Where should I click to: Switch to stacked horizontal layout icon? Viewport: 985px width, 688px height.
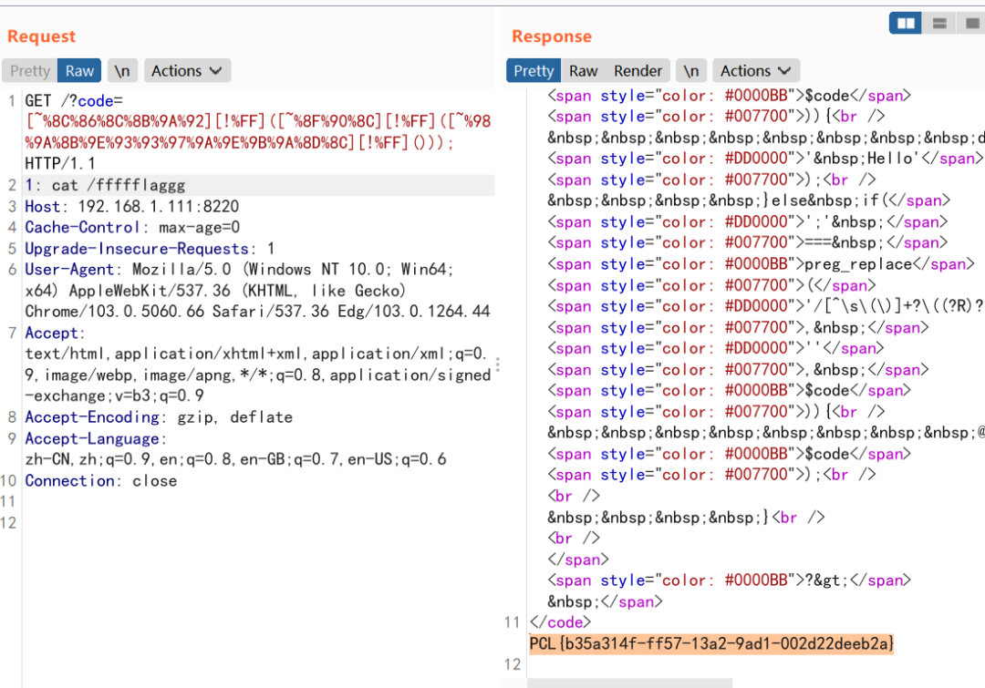939,24
